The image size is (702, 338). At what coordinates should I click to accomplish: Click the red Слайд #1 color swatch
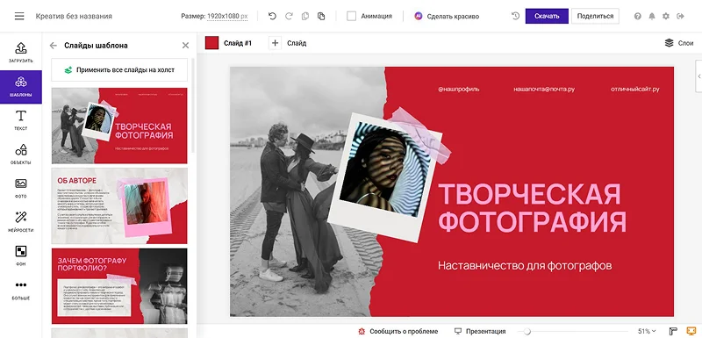(x=211, y=43)
